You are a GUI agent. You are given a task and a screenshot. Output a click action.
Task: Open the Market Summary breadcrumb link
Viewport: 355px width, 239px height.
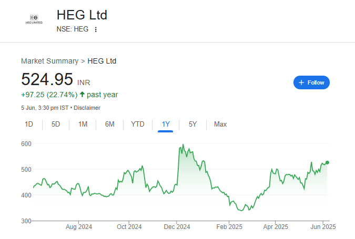click(49, 61)
